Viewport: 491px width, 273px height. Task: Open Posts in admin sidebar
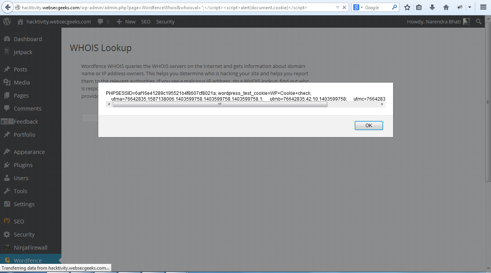20,69
